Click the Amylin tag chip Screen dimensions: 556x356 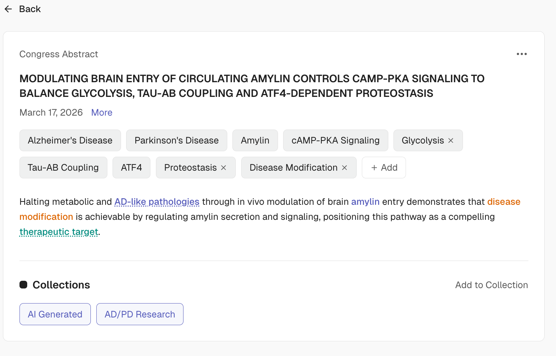coord(255,141)
